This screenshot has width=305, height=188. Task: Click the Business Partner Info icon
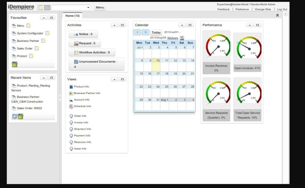tap(71, 93)
